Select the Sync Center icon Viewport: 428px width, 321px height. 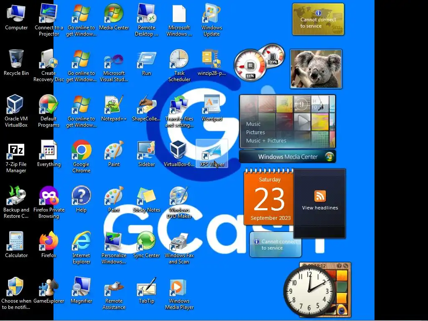tap(146, 245)
